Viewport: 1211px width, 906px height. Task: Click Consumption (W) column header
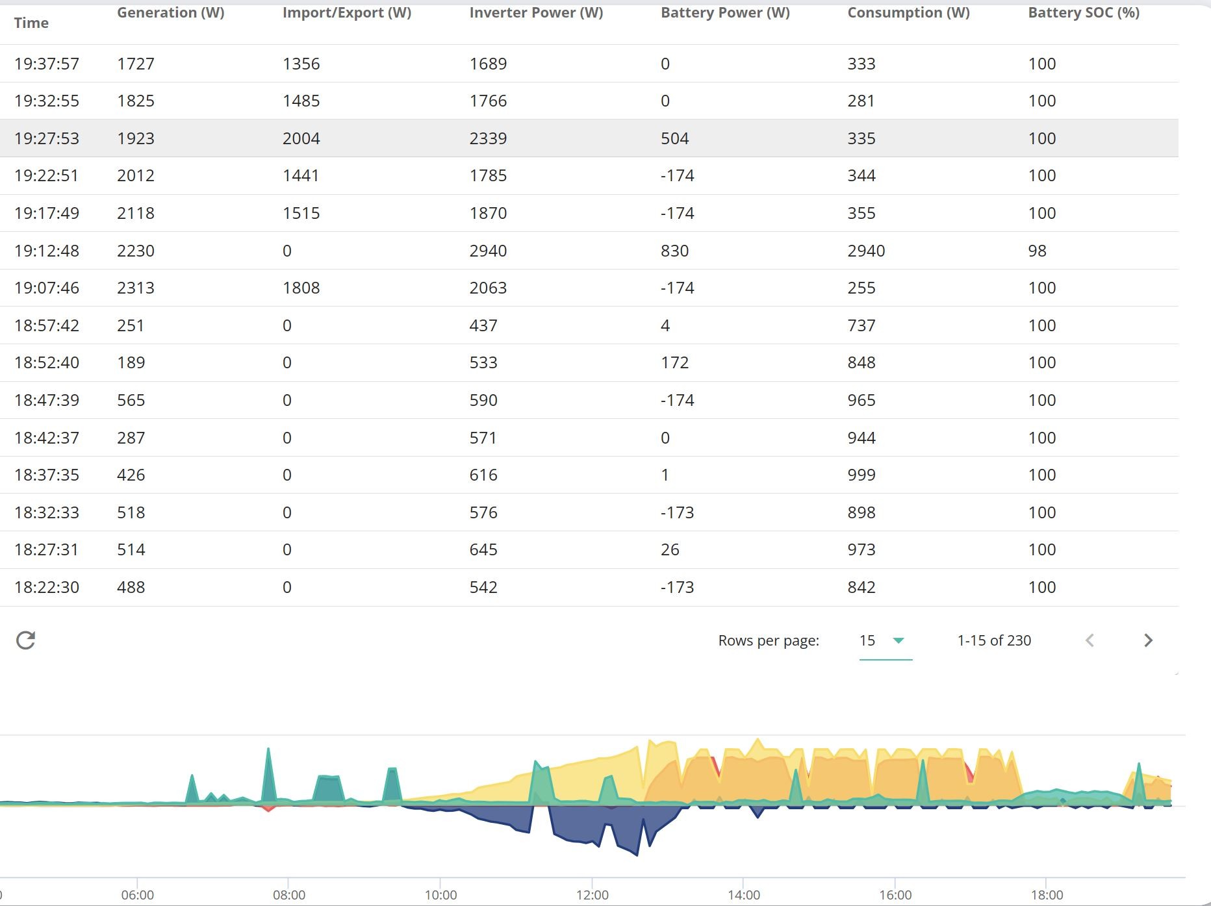pyautogui.click(x=908, y=12)
